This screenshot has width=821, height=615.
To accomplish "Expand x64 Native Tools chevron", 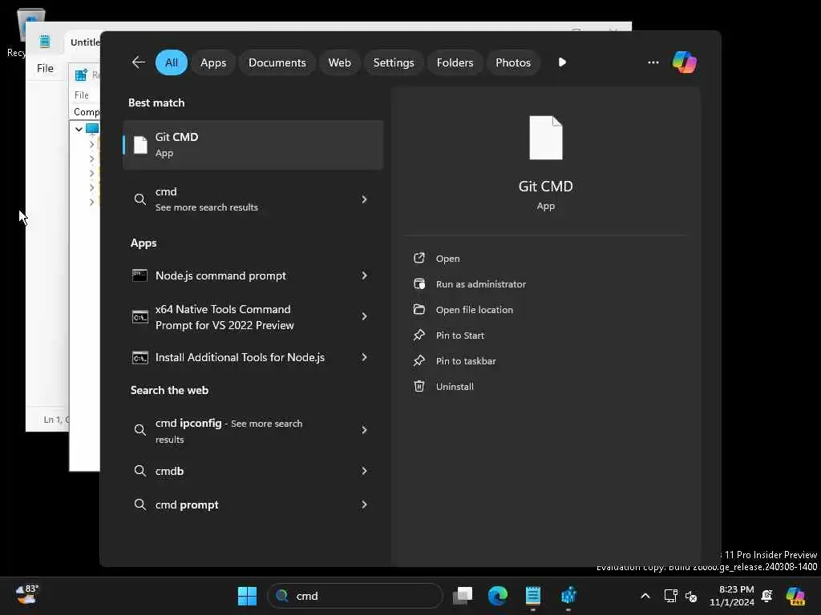I will point(364,316).
